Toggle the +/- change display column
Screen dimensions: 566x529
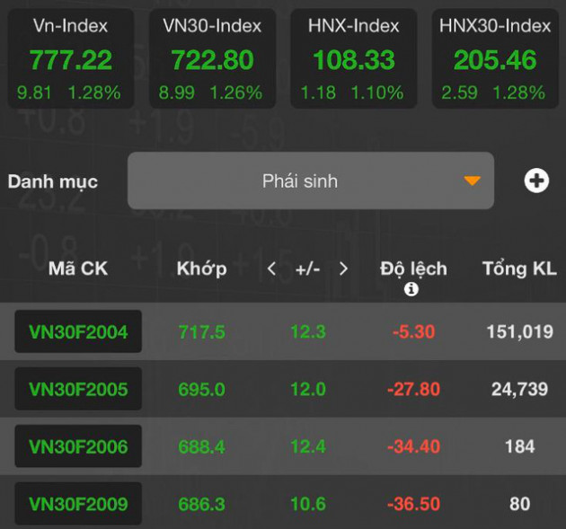[307, 269]
